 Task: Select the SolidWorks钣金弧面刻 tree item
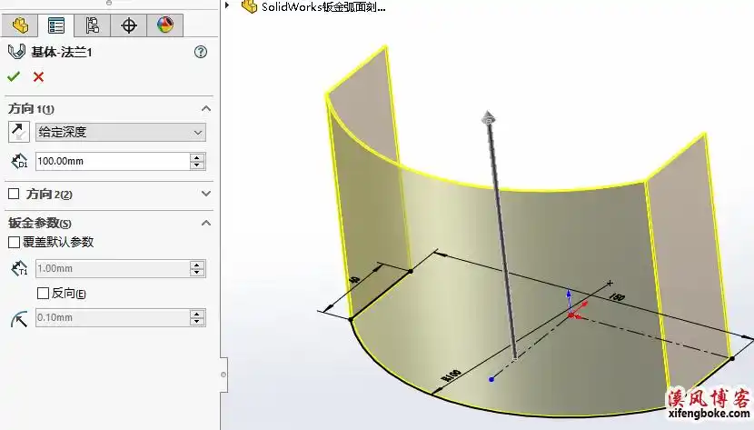coord(323,7)
